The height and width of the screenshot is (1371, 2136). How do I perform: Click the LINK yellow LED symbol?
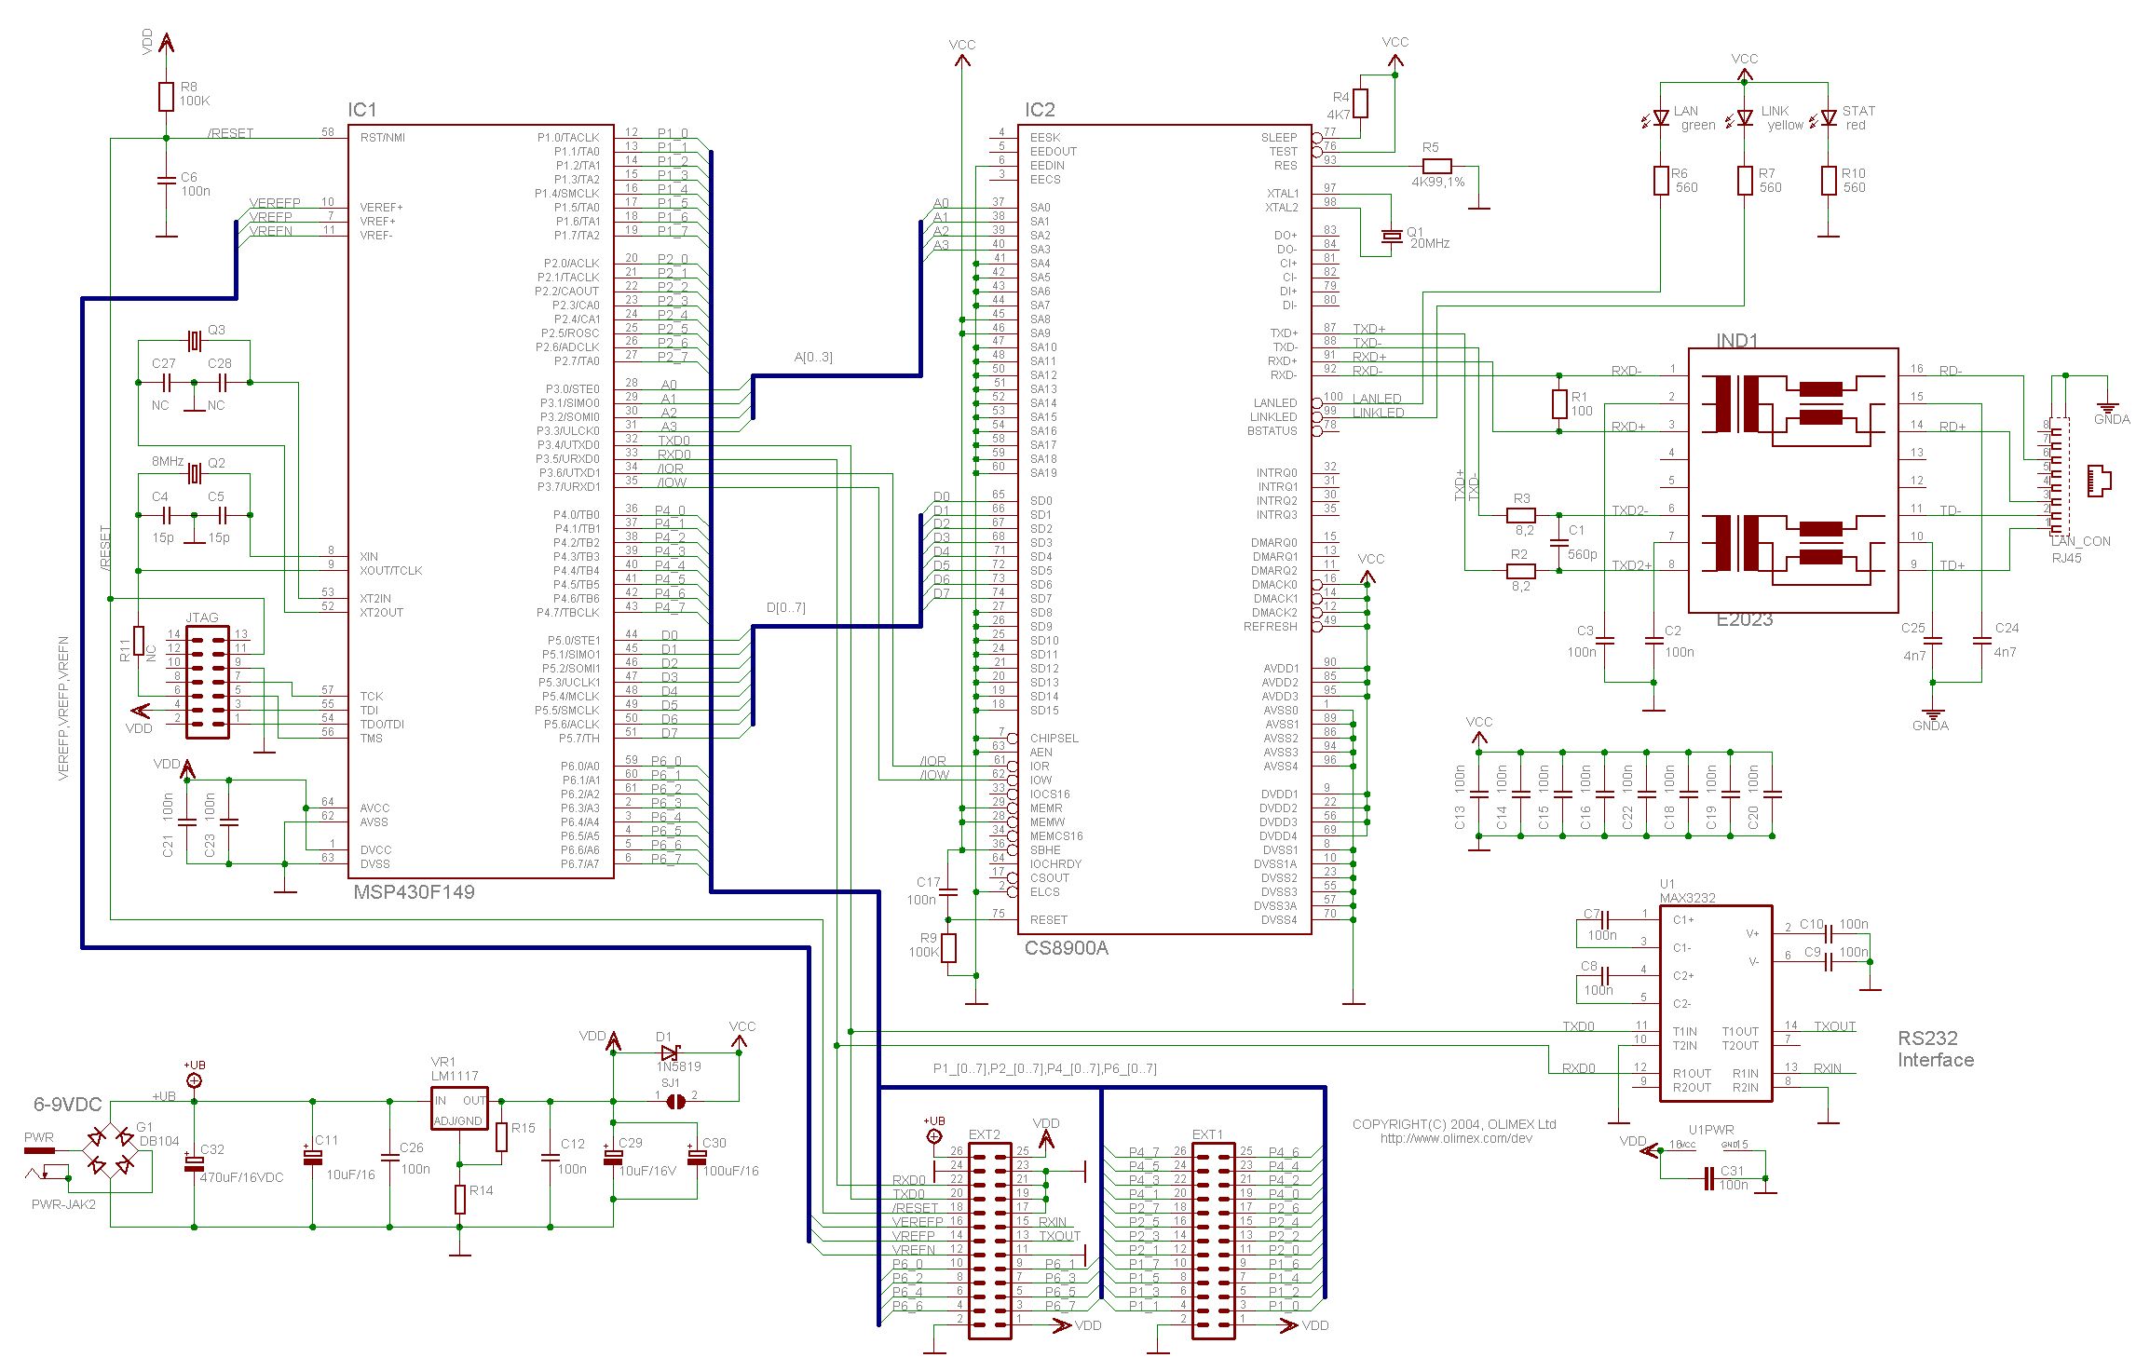click(1745, 118)
